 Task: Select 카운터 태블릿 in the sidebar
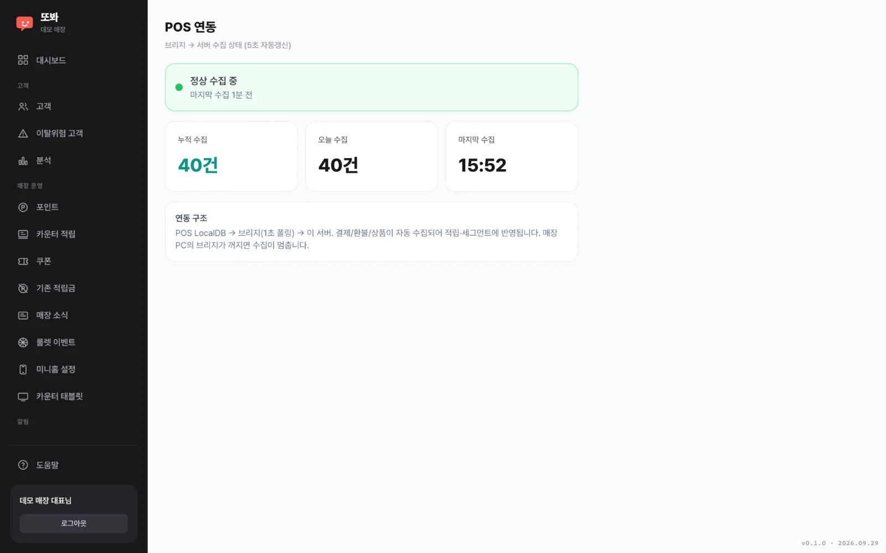(x=74, y=397)
